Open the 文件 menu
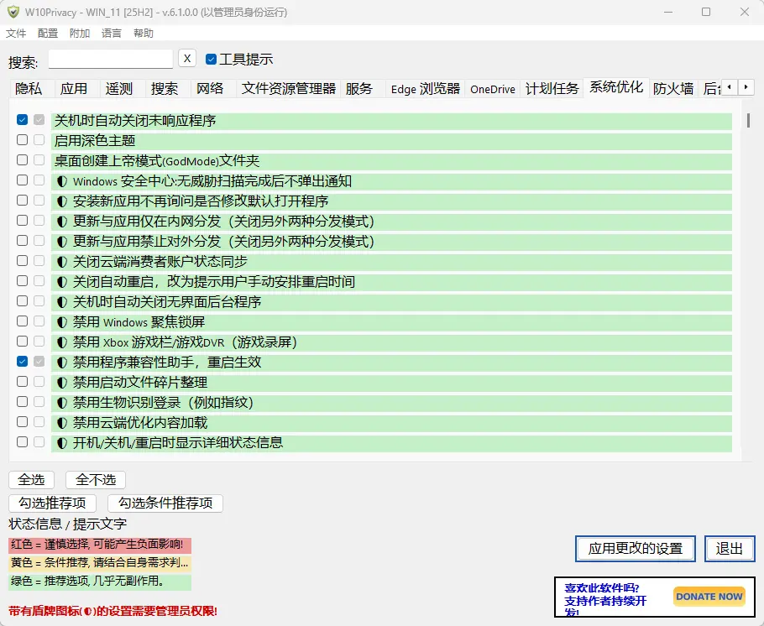The width and height of the screenshot is (764, 626). [16, 33]
